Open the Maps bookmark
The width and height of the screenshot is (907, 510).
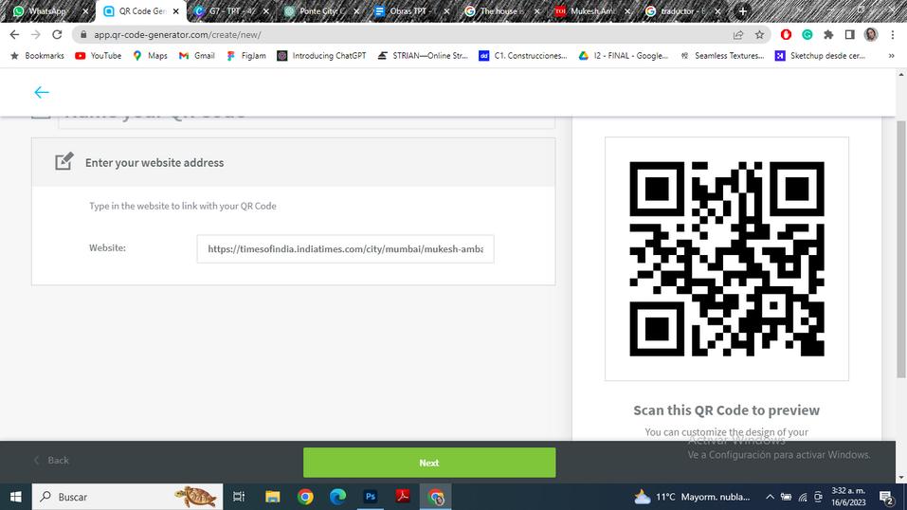(x=150, y=56)
